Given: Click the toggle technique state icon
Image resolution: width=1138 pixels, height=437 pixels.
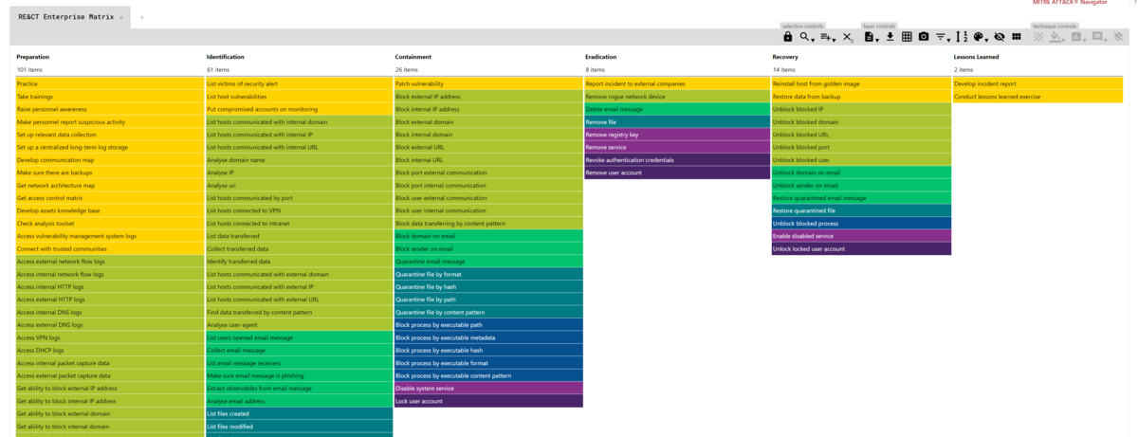Looking at the screenshot, I should point(1038,37).
